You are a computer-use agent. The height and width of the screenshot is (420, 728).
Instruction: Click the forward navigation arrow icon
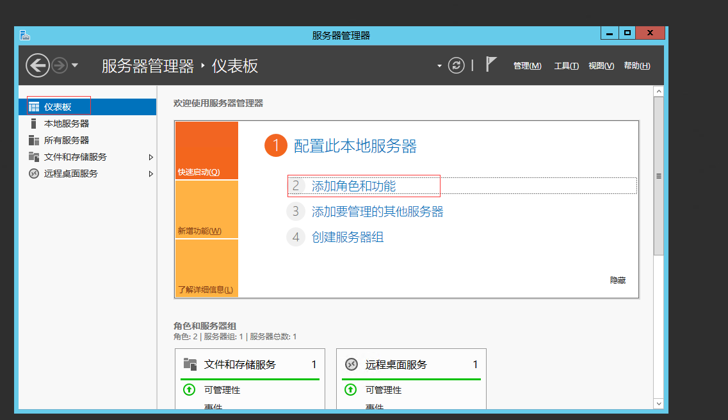(60, 65)
